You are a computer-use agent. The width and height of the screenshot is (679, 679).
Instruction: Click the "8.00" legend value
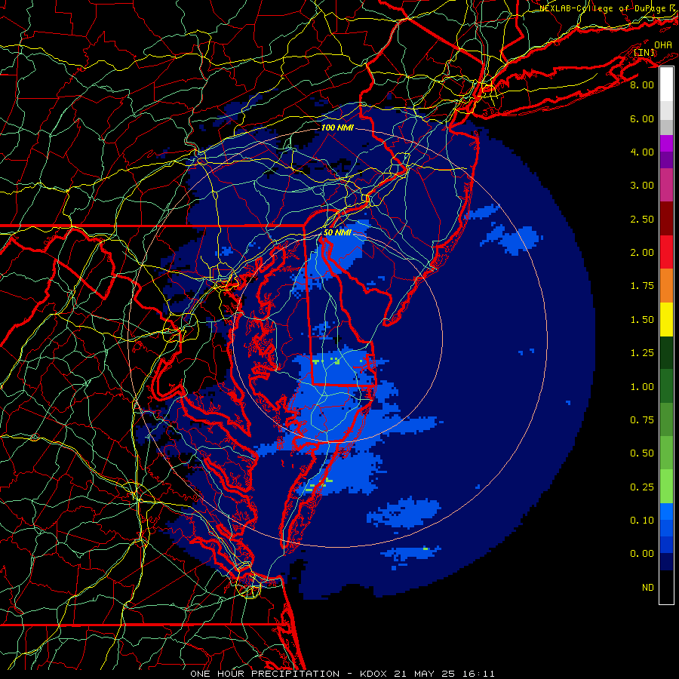pos(642,84)
